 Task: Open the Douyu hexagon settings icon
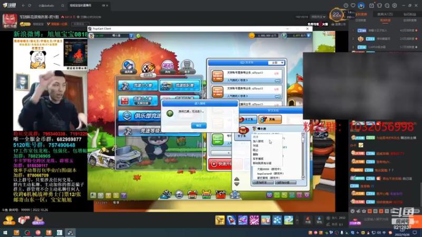tap(395, 5)
